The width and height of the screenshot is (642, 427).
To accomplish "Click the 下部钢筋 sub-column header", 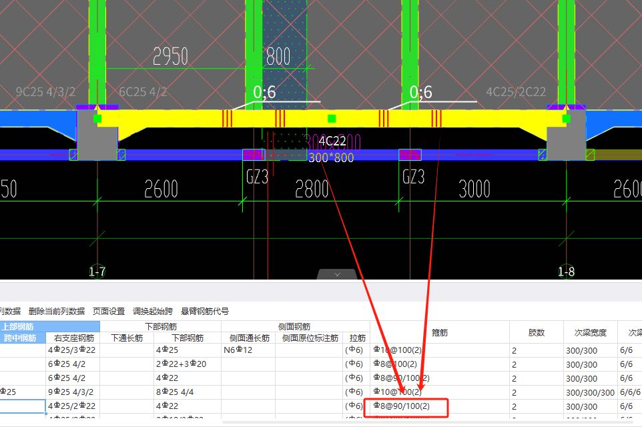I will (x=188, y=338).
